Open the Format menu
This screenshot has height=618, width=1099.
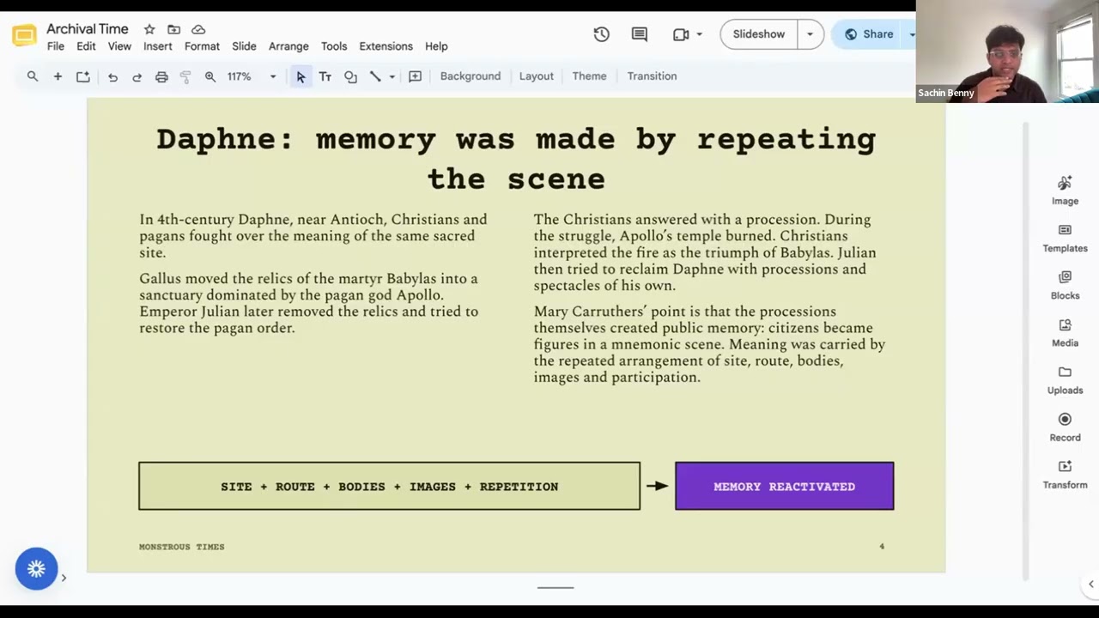coord(202,46)
